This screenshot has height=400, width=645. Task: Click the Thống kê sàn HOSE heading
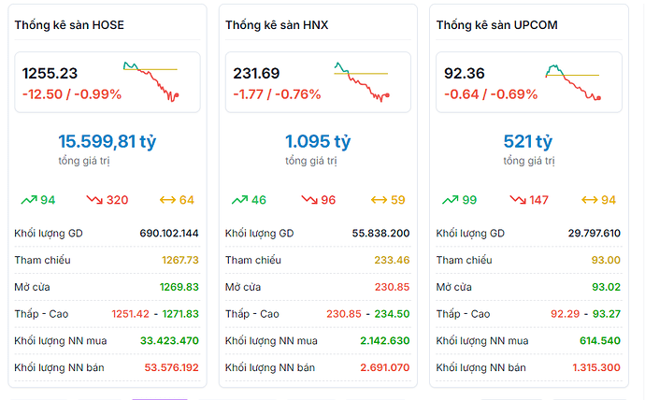coord(69,25)
